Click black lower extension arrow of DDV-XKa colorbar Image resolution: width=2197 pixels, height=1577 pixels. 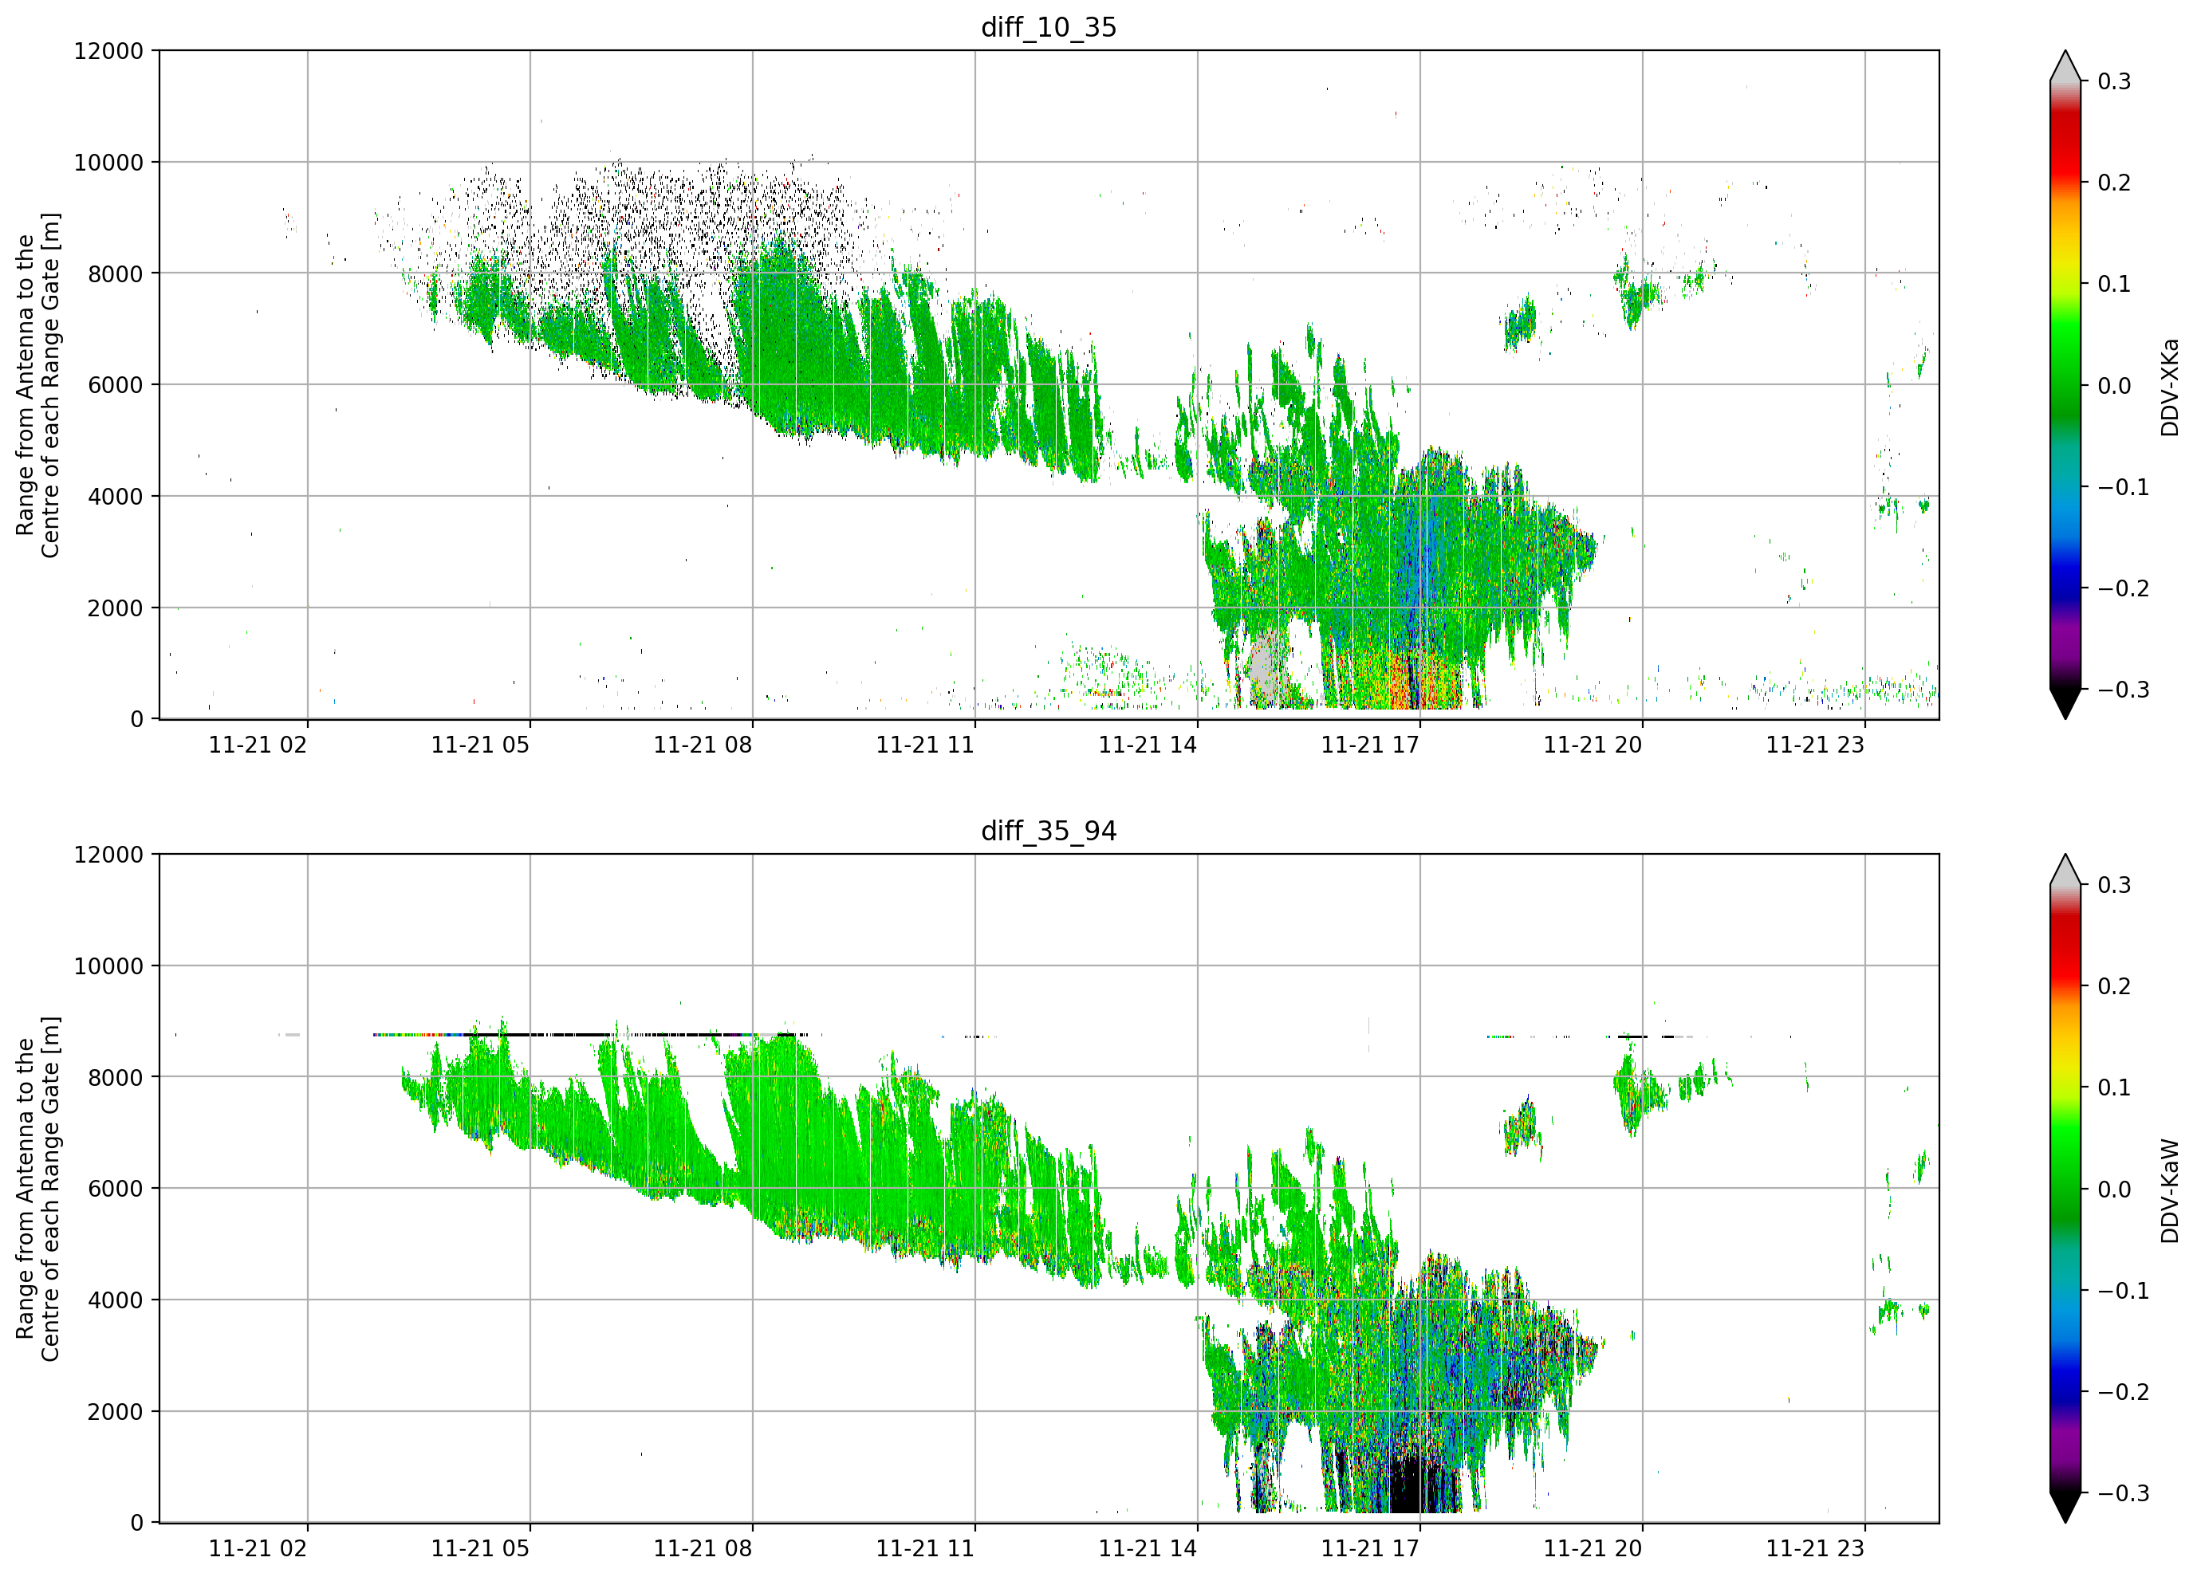[2065, 704]
